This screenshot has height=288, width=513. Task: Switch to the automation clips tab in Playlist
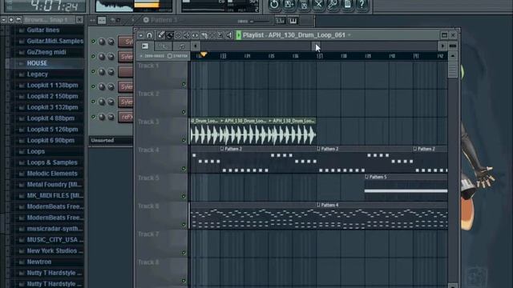tap(163, 46)
